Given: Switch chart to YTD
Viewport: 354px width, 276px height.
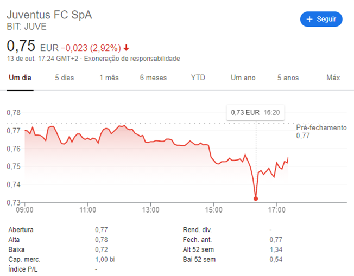Looking at the screenshot, I should click(x=198, y=78).
